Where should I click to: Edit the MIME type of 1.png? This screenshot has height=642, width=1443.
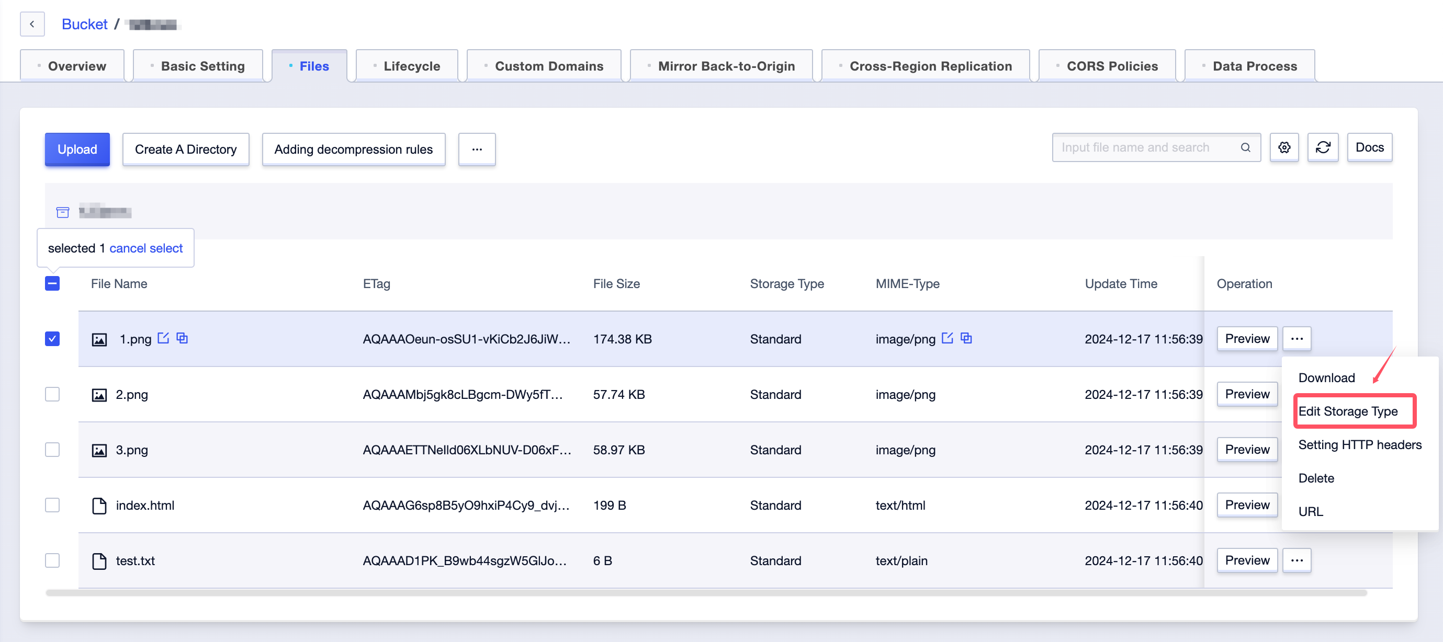point(947,338)
